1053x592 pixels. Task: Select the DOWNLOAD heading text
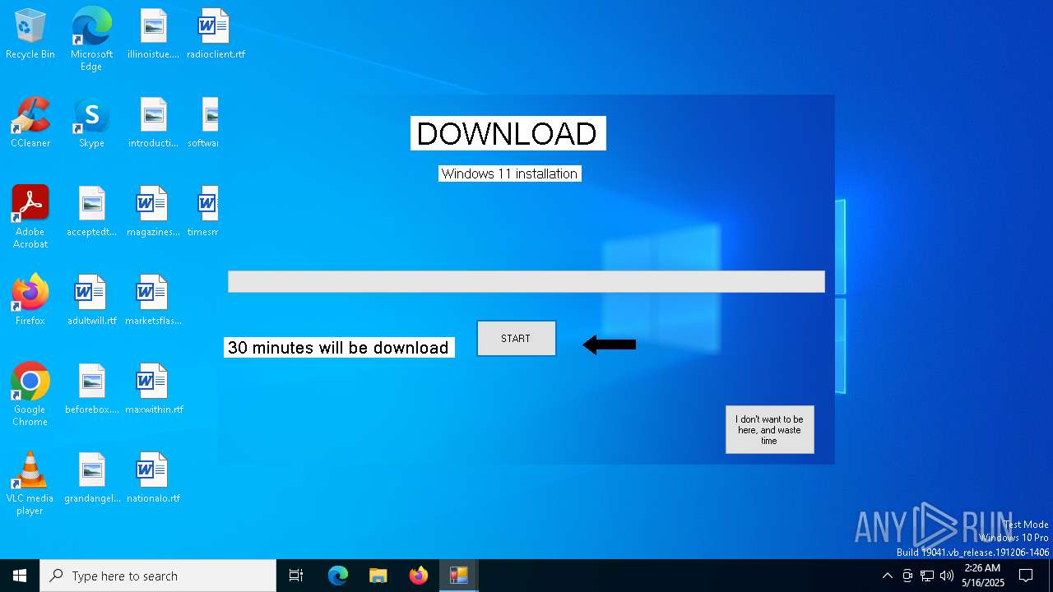[508, 133]
